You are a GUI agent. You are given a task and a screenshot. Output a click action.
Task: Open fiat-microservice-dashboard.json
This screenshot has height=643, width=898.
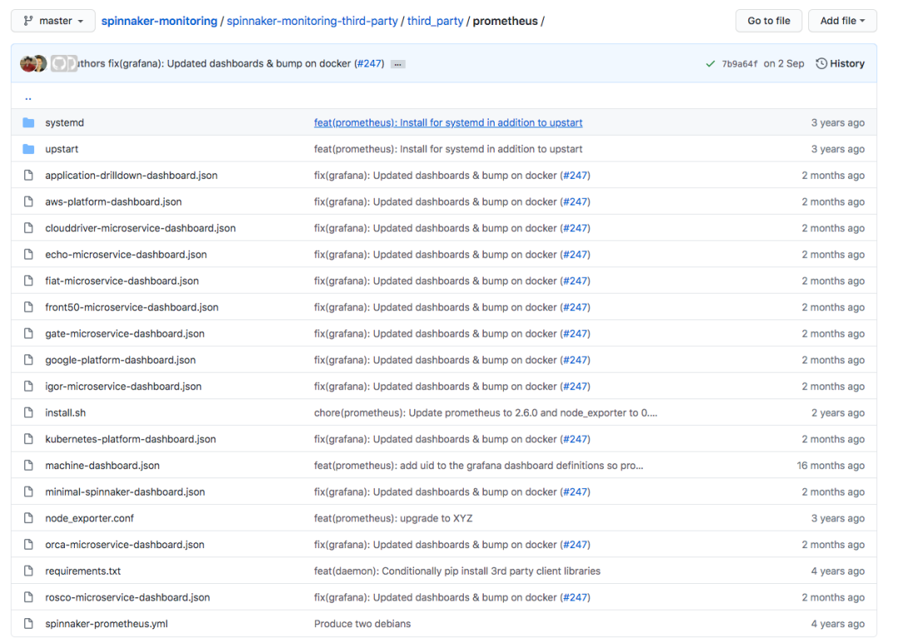click(122, 281)
